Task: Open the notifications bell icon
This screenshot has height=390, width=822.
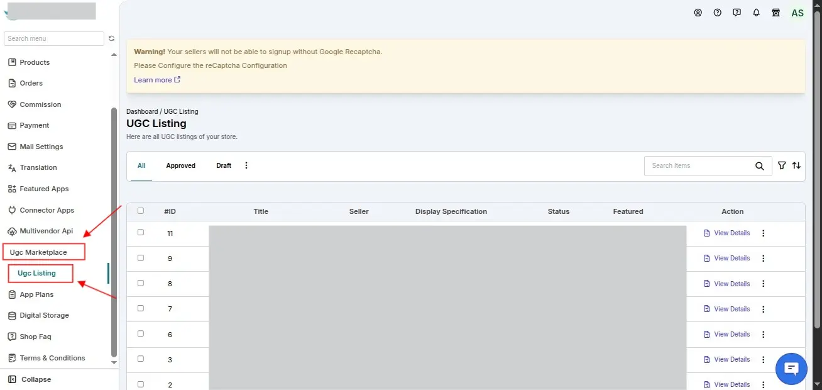Action: click(756, 13)
